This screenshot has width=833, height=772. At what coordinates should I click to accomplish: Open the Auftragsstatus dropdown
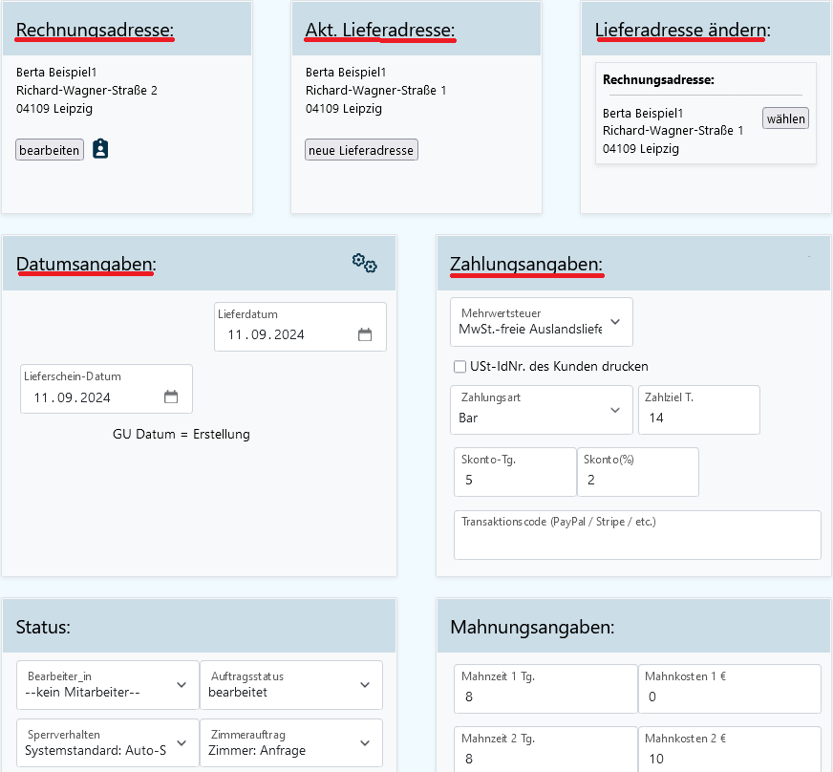click(290, 685)
